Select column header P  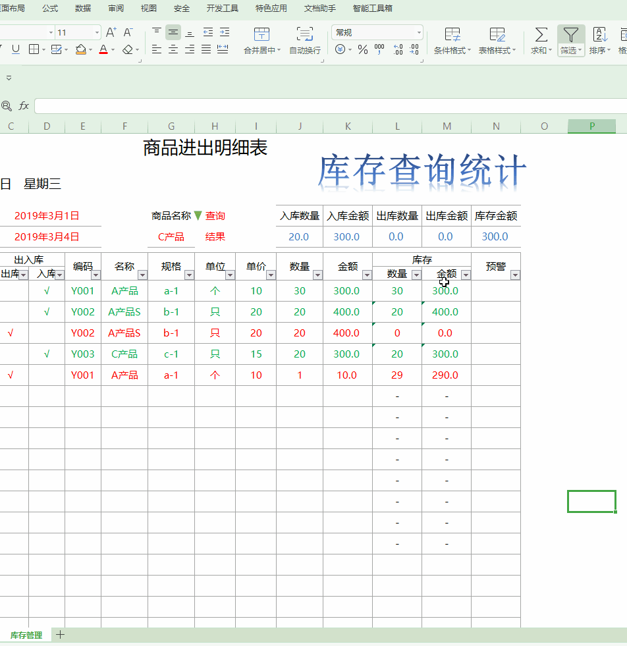(x=591, y=126)
